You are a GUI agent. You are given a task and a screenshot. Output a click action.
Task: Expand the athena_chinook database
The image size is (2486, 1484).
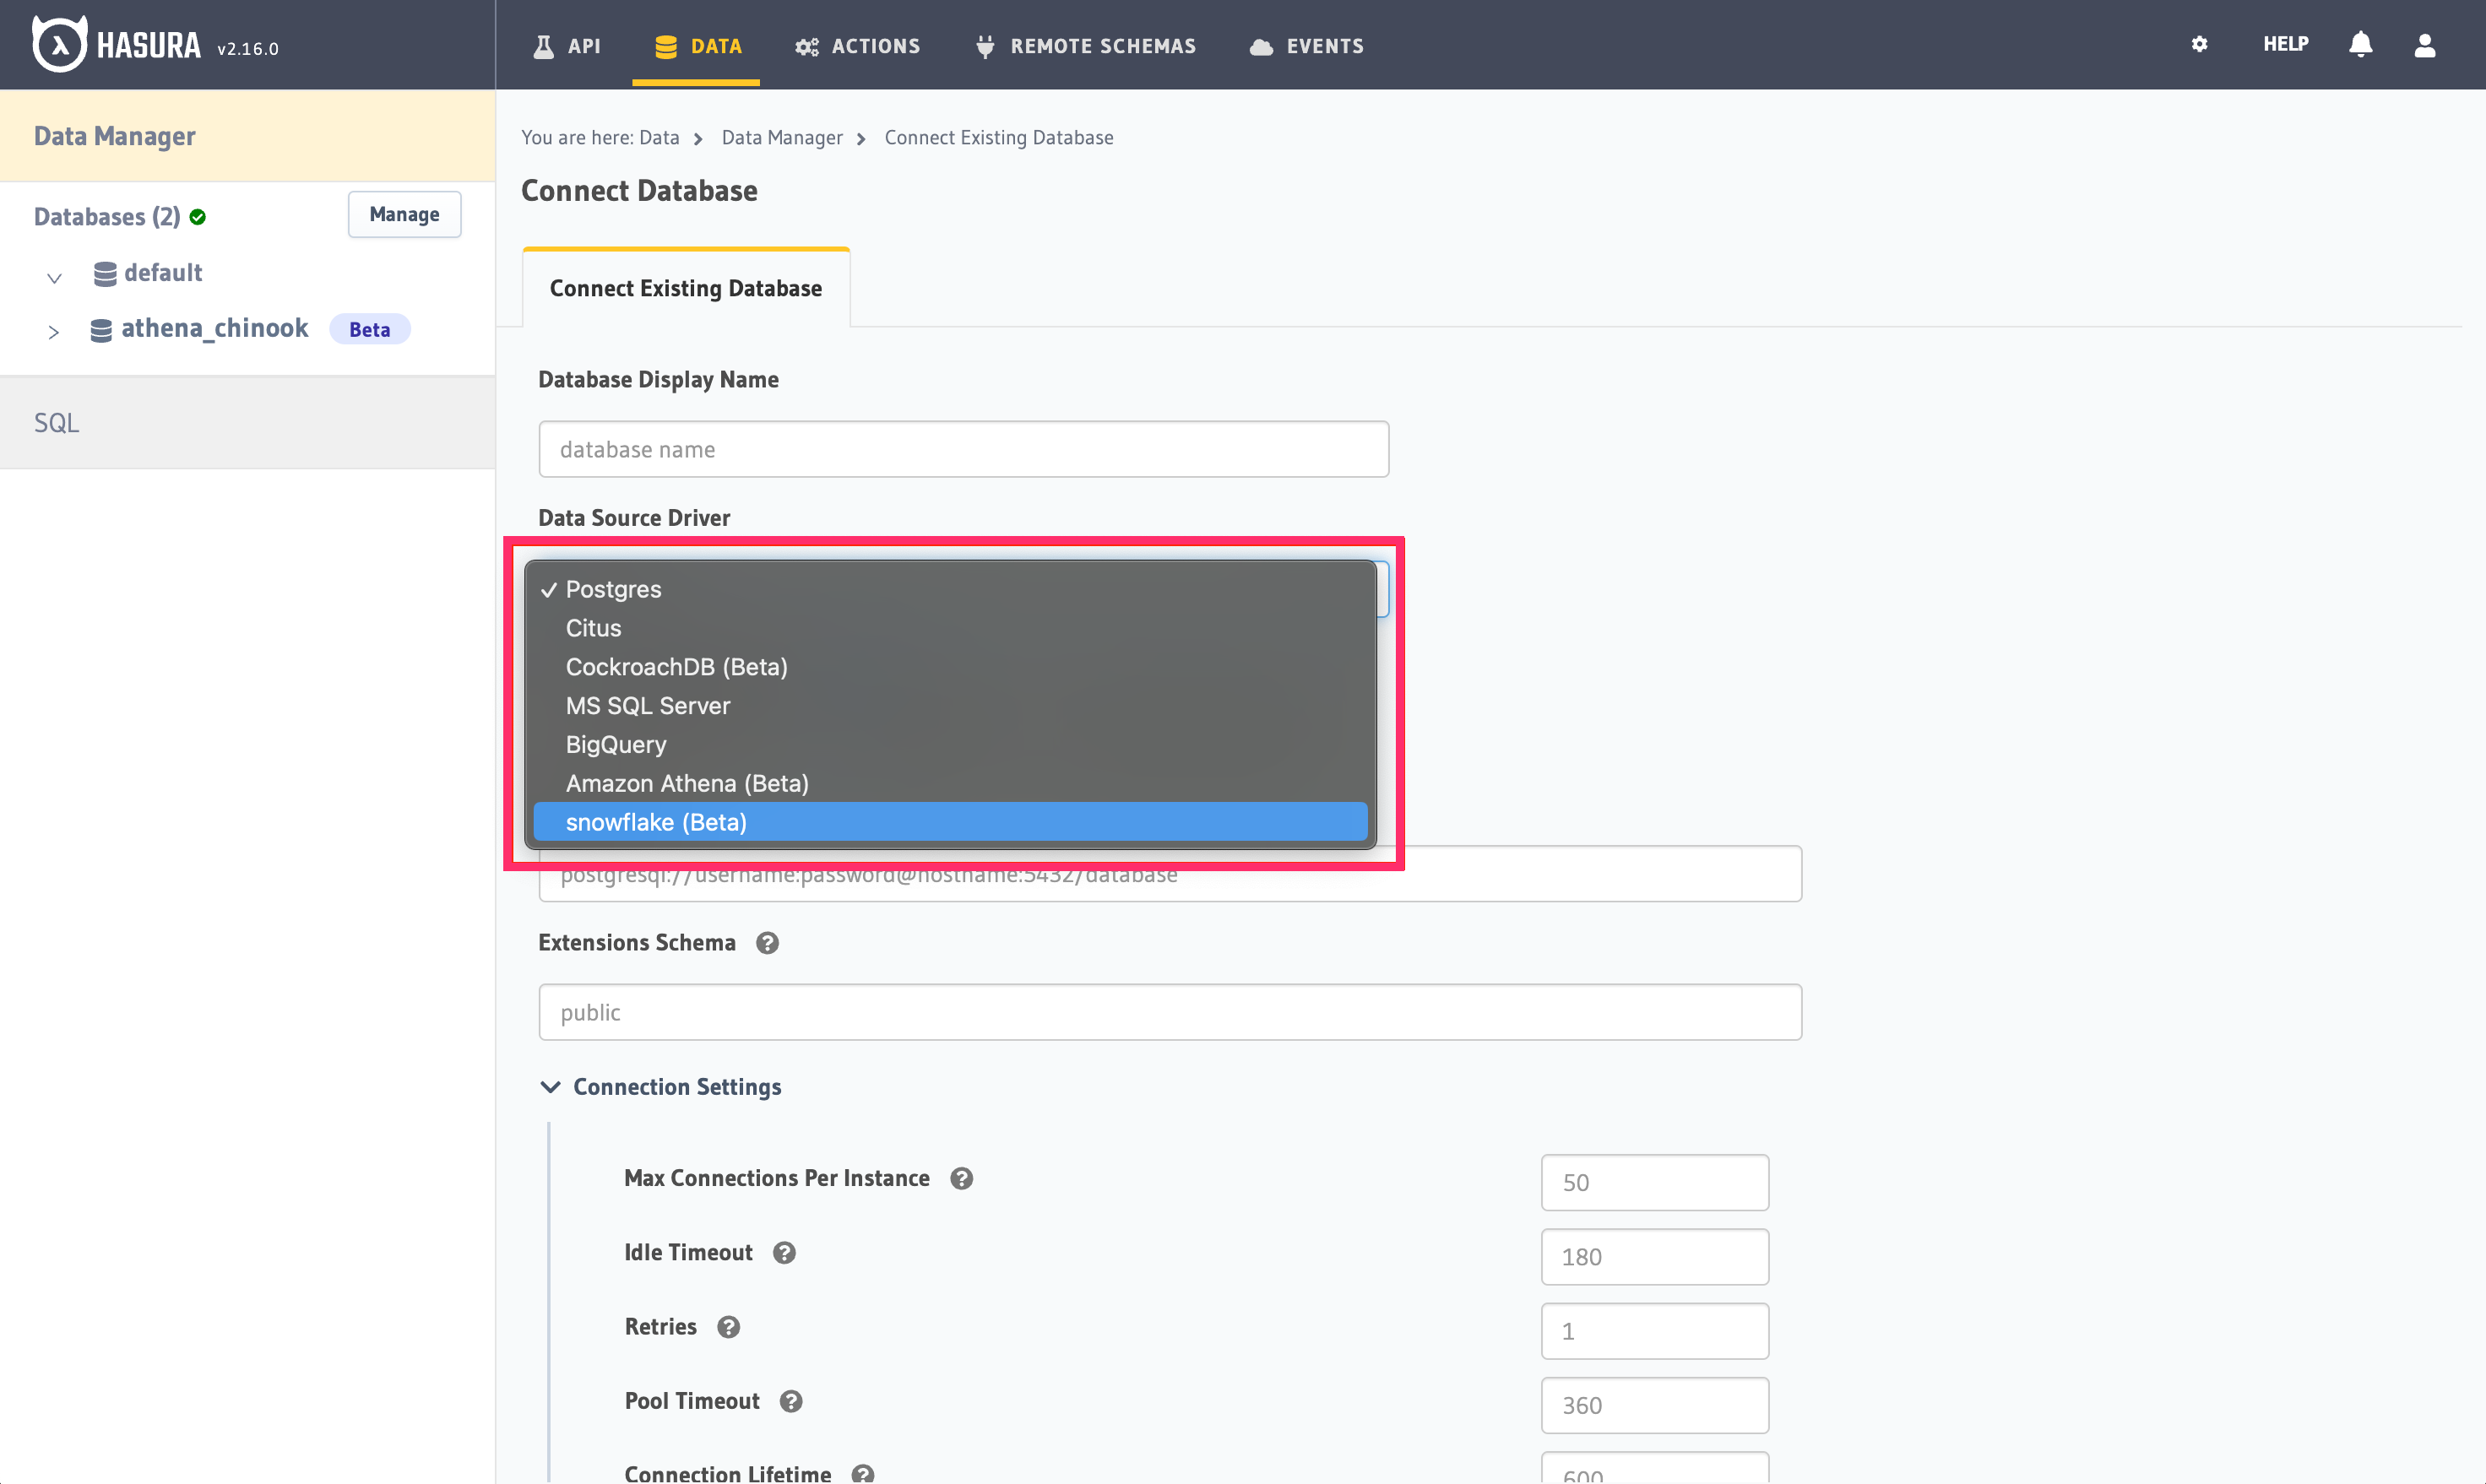tap(54, 331)
